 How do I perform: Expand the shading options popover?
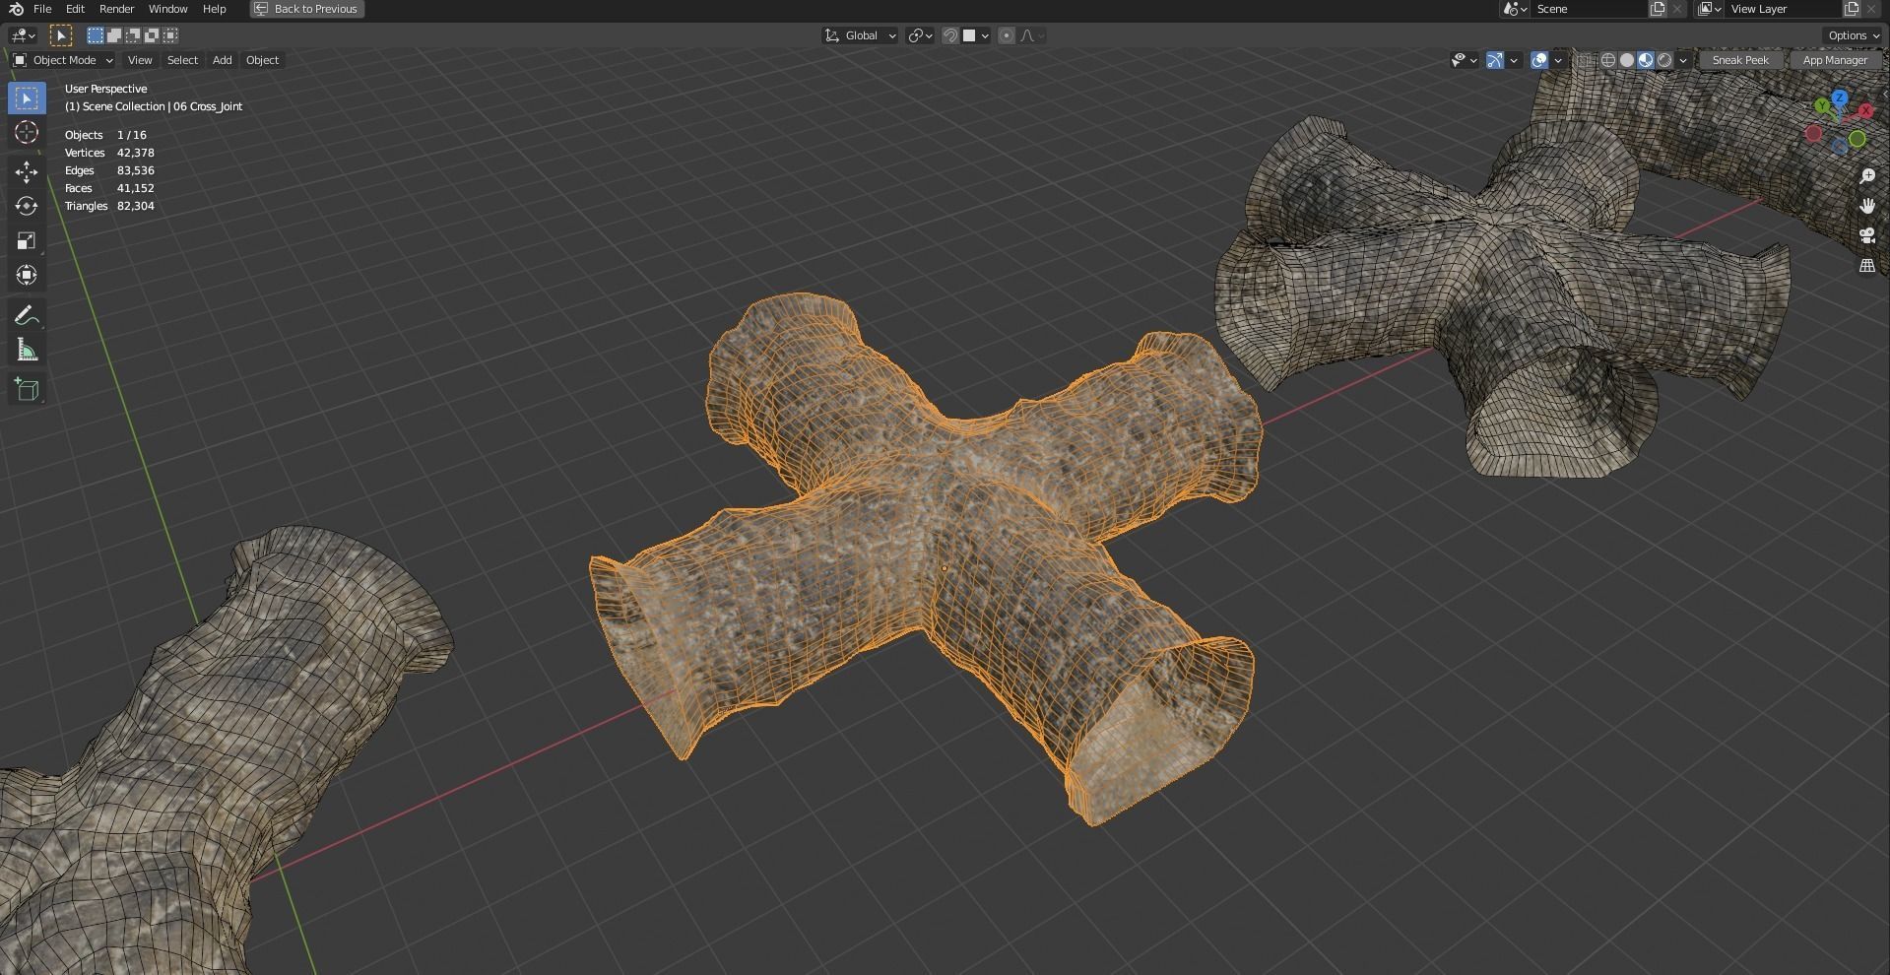tap(1683, 60)
